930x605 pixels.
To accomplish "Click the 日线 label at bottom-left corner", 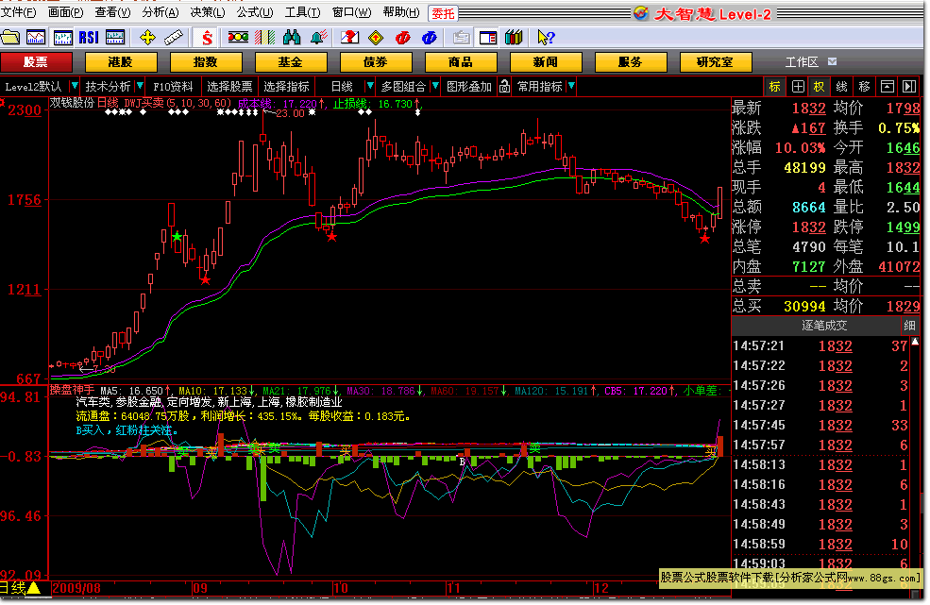I will 12,588.
